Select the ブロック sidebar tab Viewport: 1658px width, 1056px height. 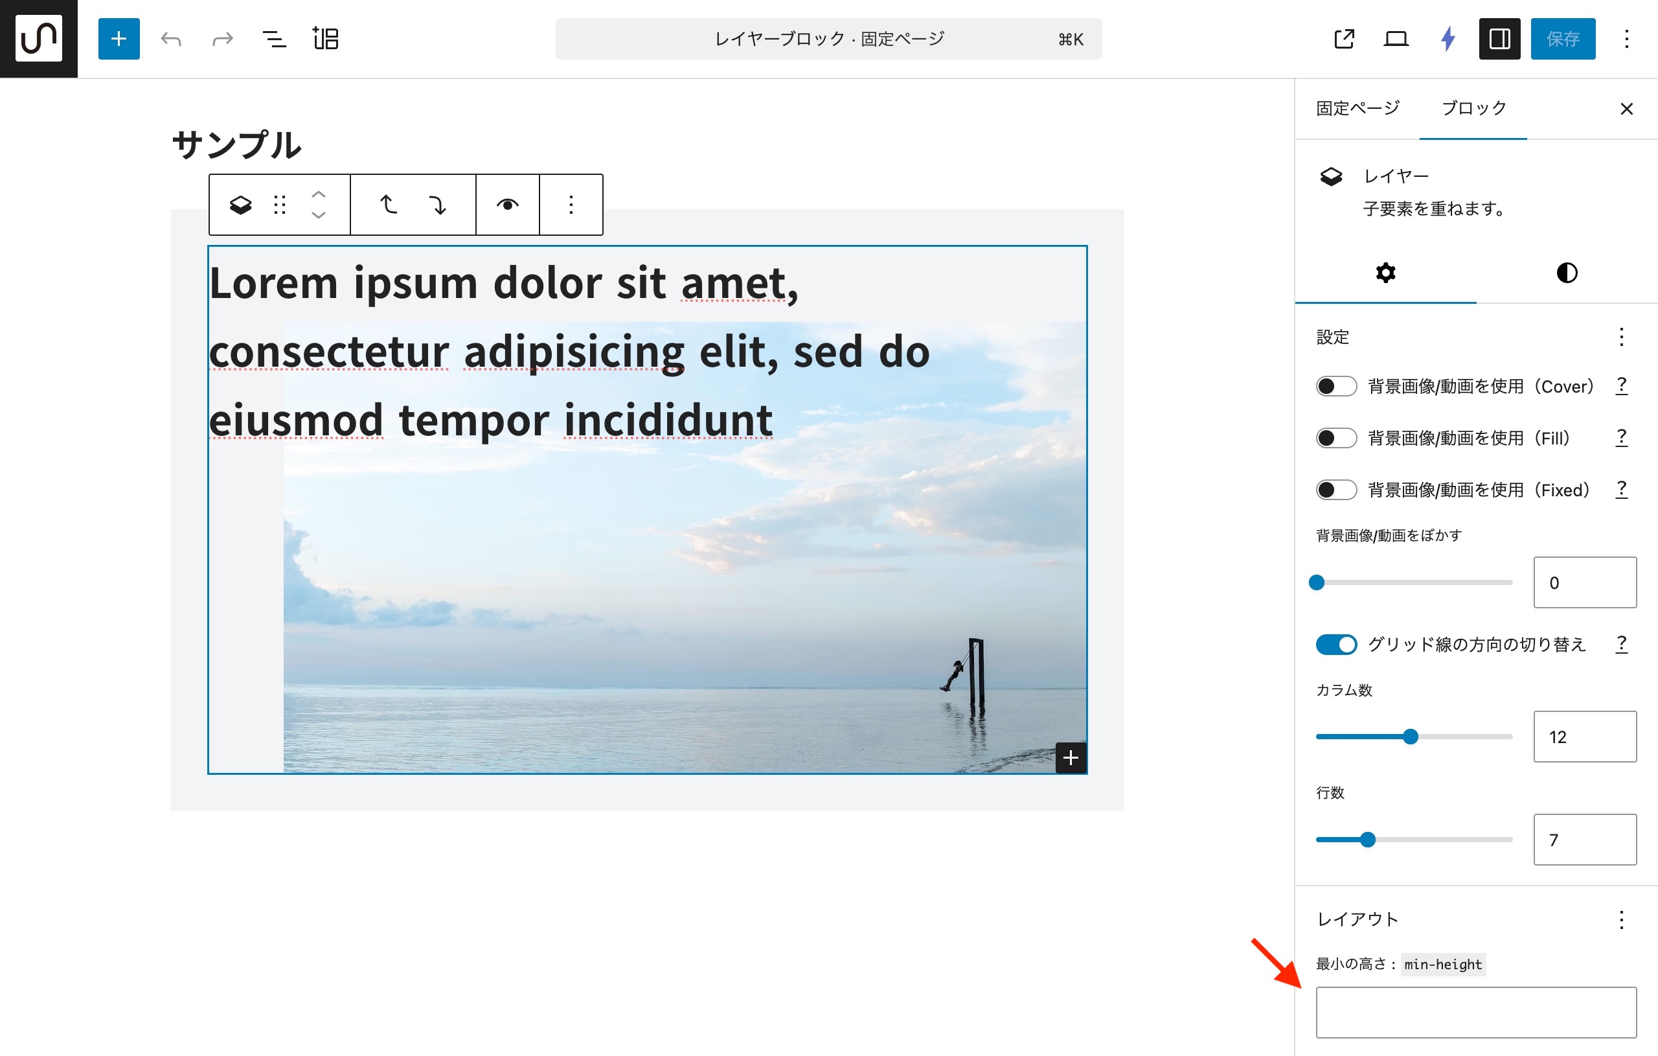click(x=1473, y=108)
